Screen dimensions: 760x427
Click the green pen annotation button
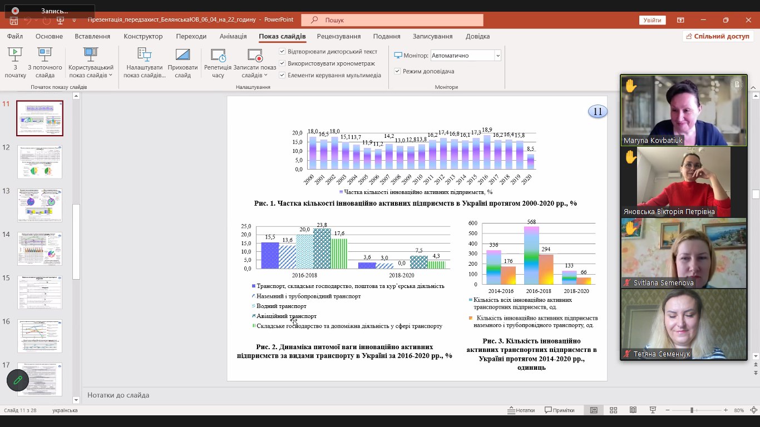[18, 380]
